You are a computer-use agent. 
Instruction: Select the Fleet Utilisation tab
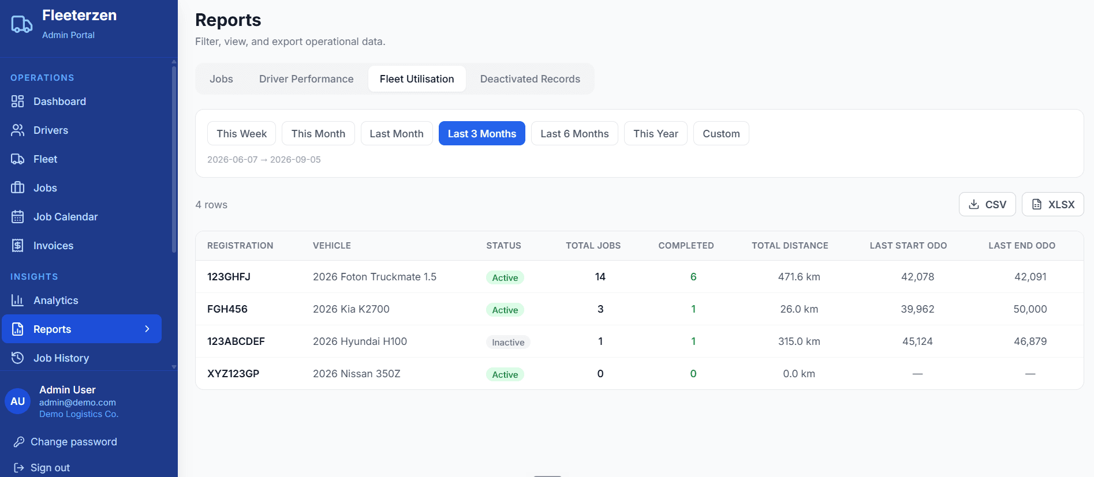tap(417, 79)
